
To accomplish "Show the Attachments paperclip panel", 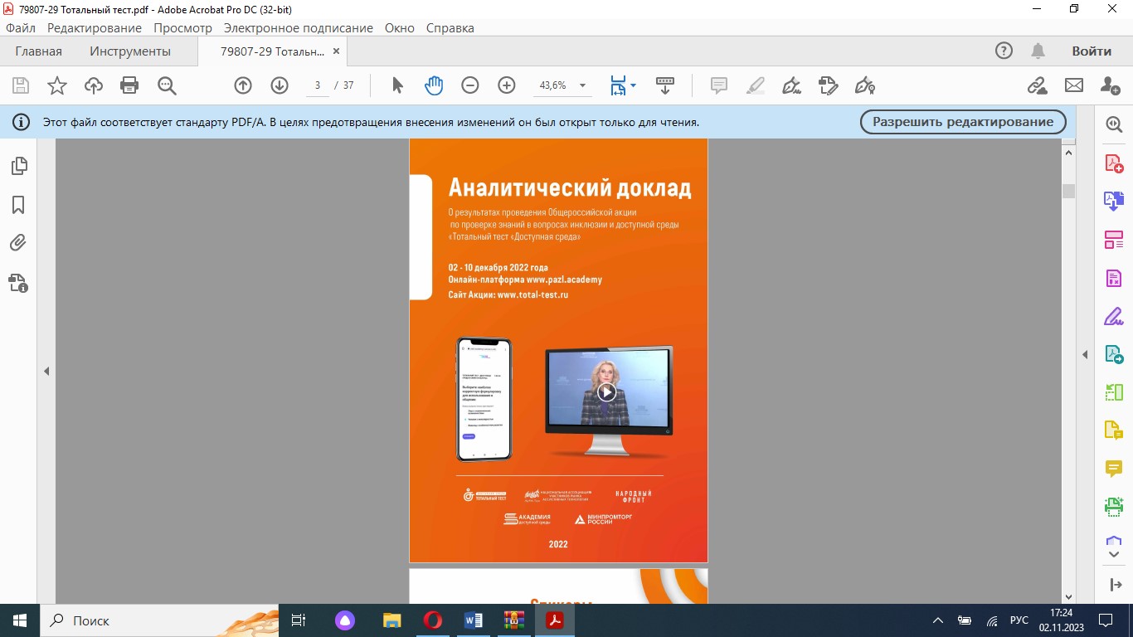I will [18, 243].
